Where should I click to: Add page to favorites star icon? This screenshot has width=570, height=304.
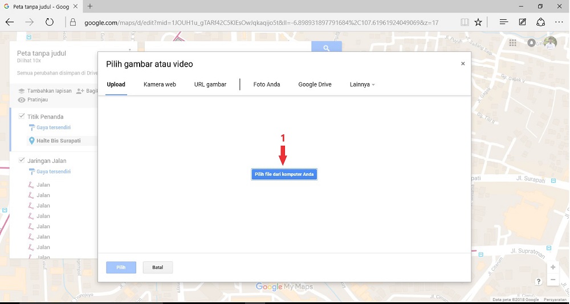pyautogui.click(x=478, y=22)
